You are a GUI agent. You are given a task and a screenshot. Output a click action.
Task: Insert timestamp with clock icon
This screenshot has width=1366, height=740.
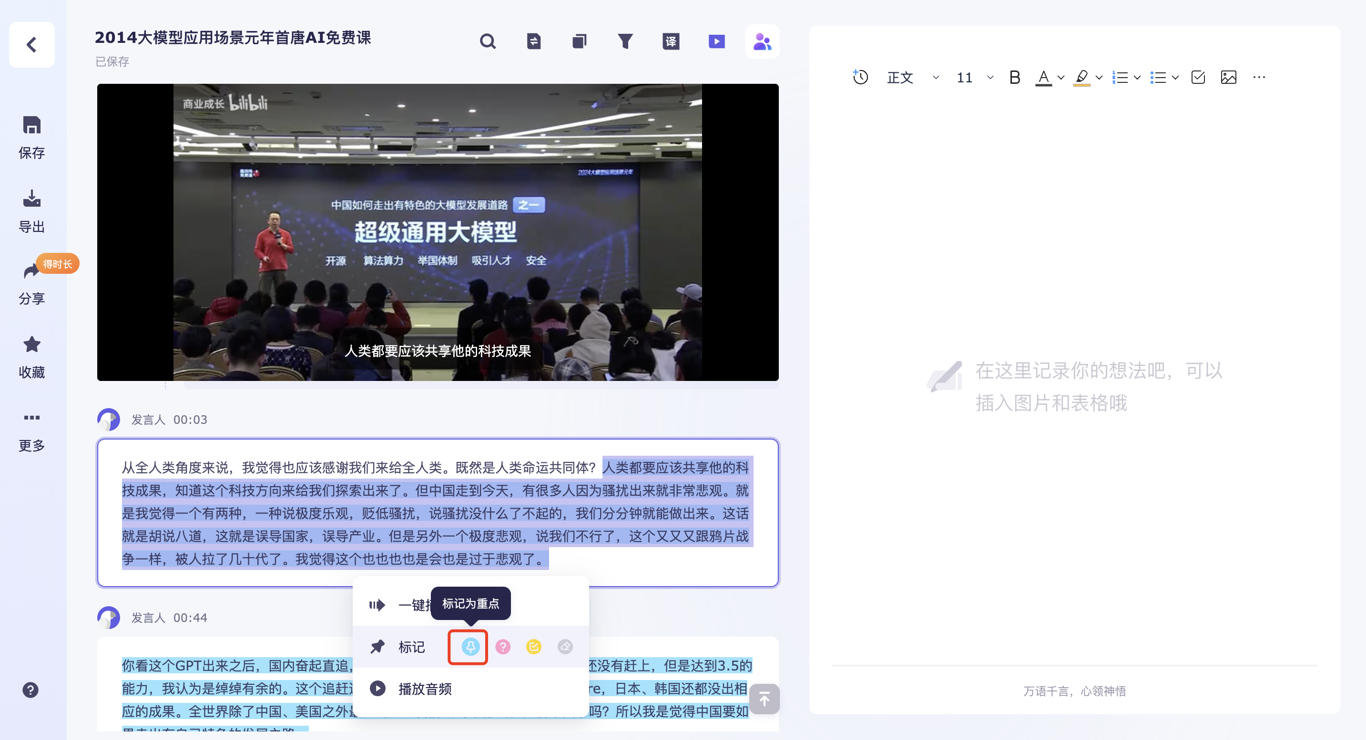coord(860,77)
